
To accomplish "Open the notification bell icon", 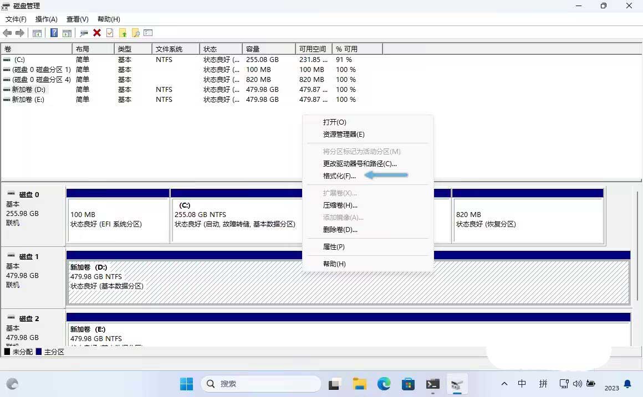I will [x=627, y=384].
